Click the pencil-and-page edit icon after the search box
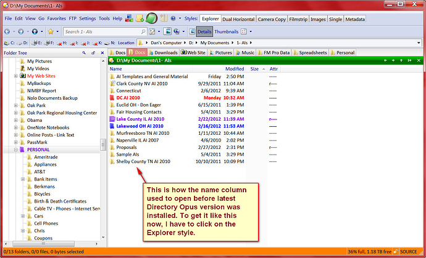 (x=152, y=31)
